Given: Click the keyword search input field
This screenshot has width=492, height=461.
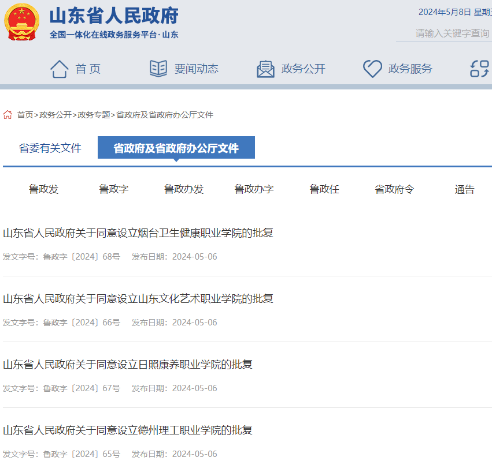Looking at the screenshot, I should (x=452, y=33).
